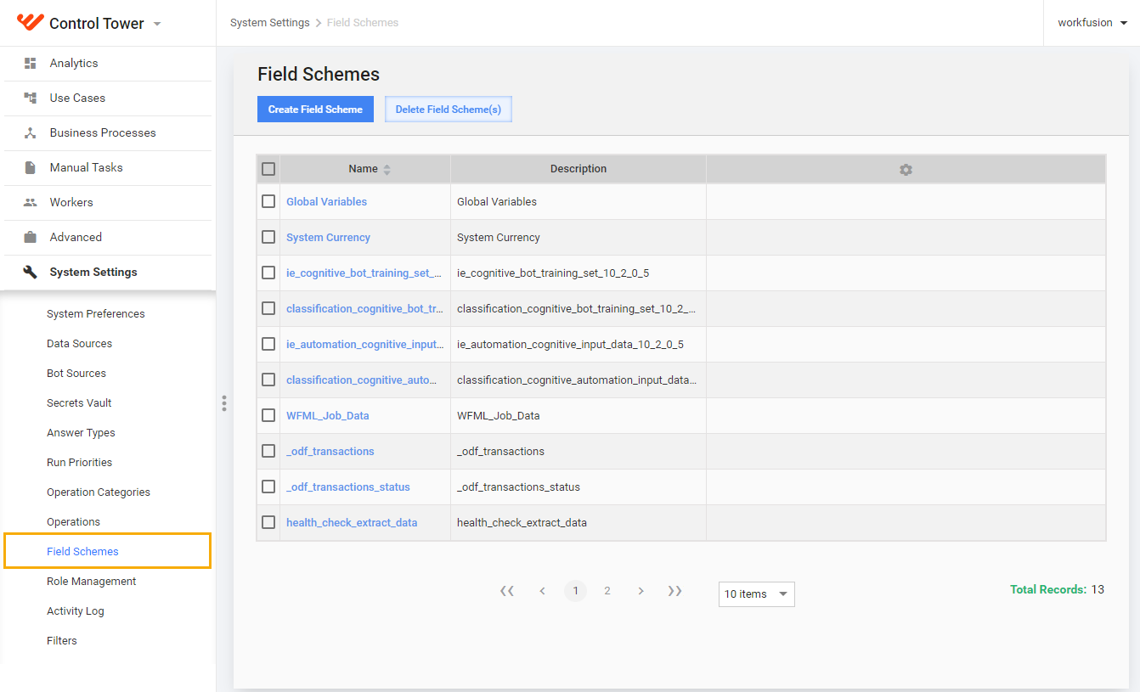The image size is (1140, 692).
Task: Open the System Currency scheme link
Action: (x=329, y=238)
